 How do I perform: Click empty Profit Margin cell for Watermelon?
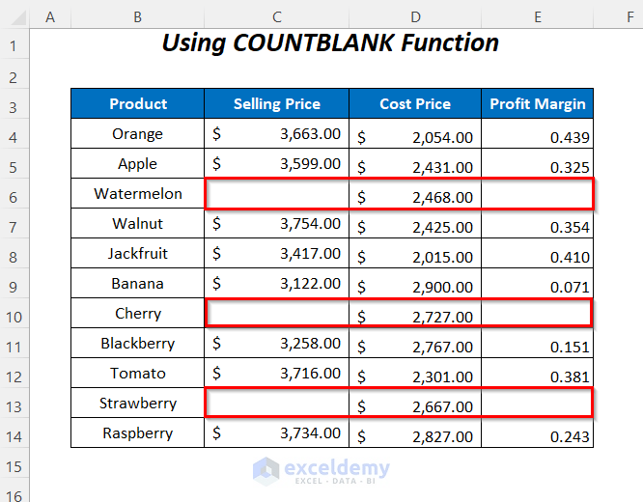tap(537, 194)
